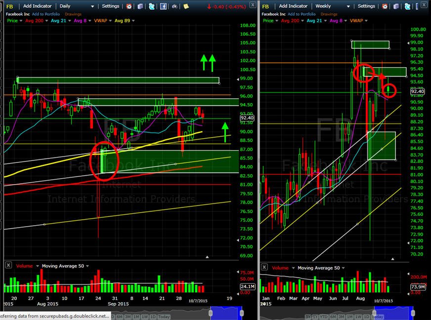Image resolution: width=431 pixels, height=320 pixels.
Task: Click Add Indicator in Daily chart
Action: click(x=38, y=6)
